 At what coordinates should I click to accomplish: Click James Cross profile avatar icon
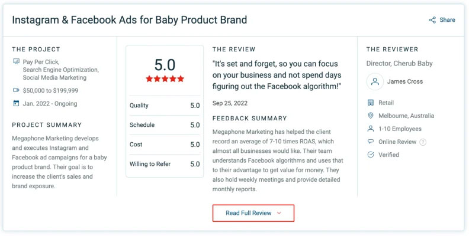375,81
